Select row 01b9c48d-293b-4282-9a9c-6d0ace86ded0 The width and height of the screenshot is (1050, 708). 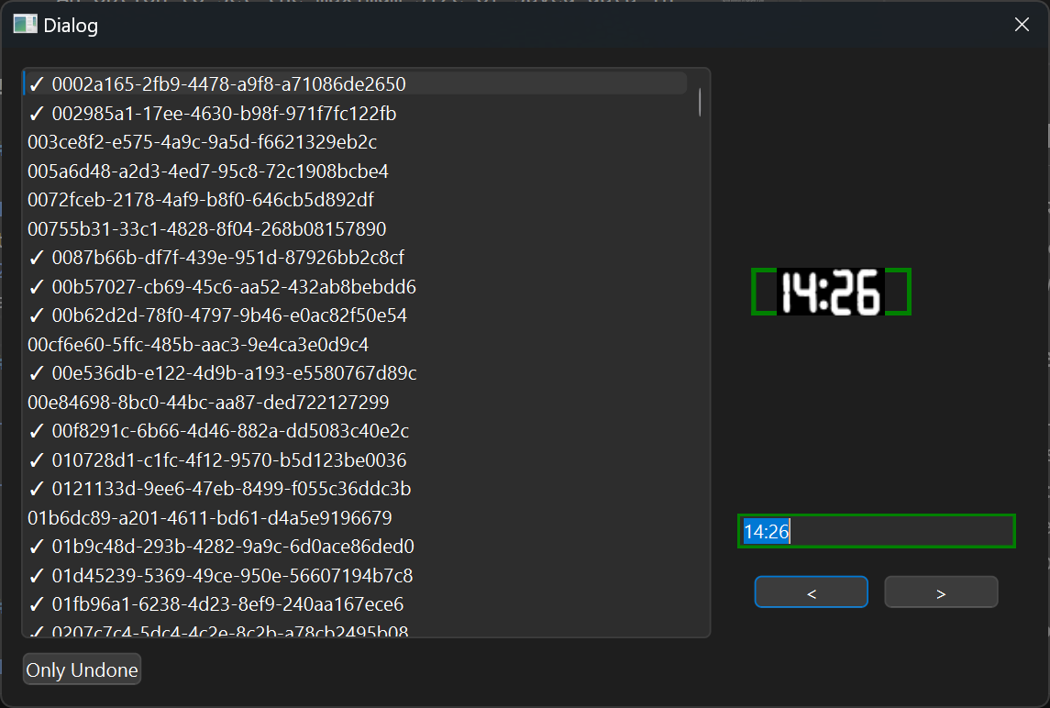[x=356, y=547]
